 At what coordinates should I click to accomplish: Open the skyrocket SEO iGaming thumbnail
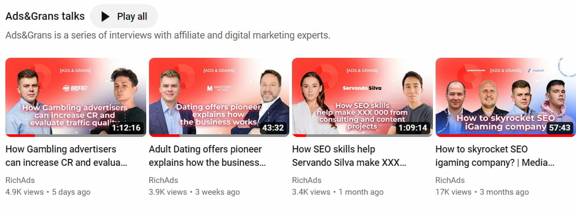point(505,97)
